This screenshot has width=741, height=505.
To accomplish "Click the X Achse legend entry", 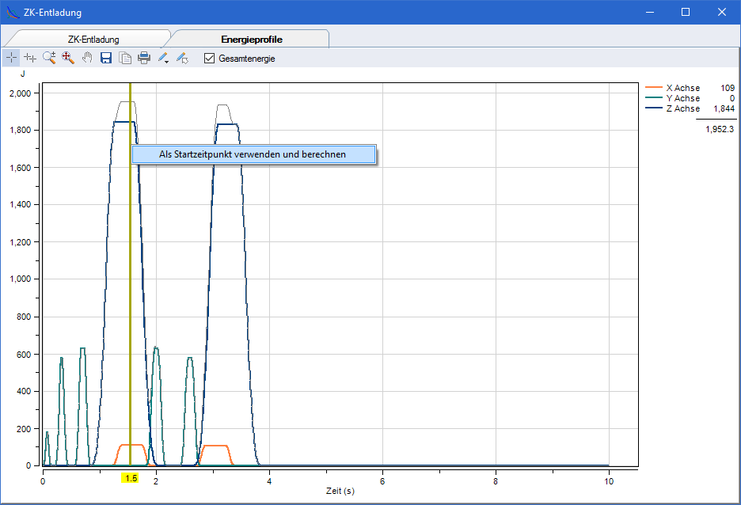I will tap(682, 88).
